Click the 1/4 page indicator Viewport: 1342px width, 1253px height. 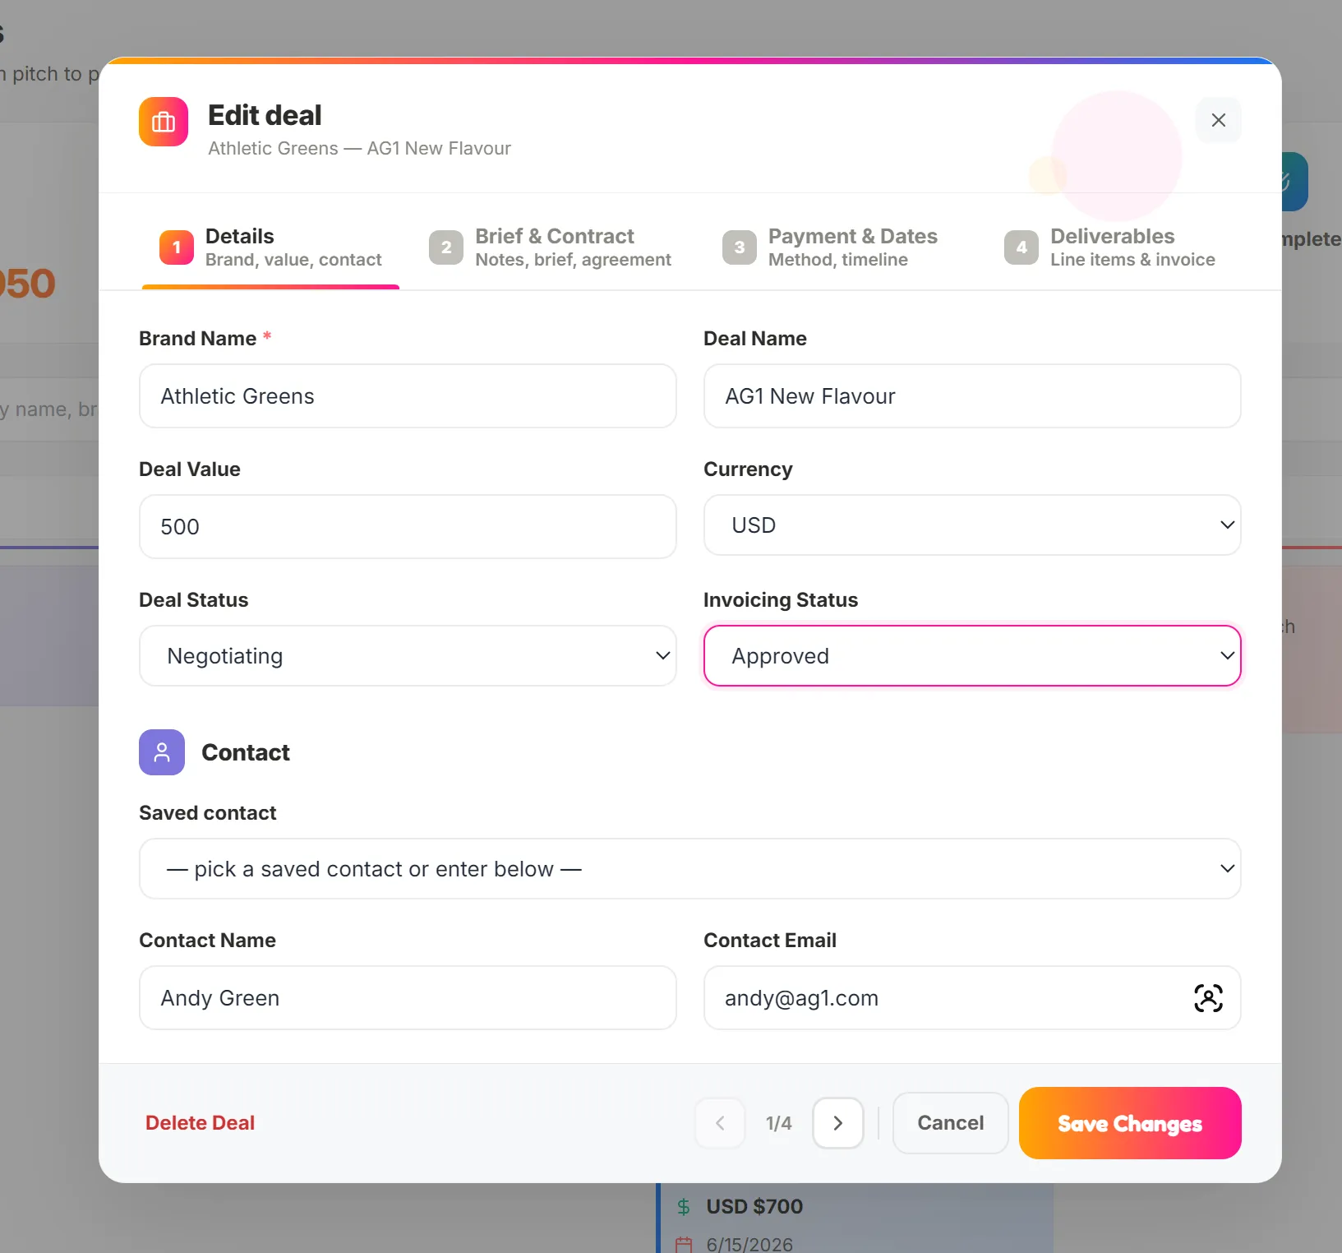[x=779, y=1123]
